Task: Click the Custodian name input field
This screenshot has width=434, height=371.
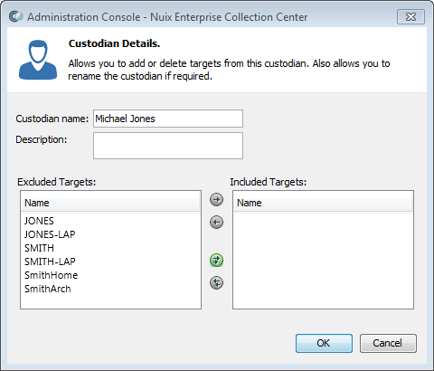Action: pos(168,119)
